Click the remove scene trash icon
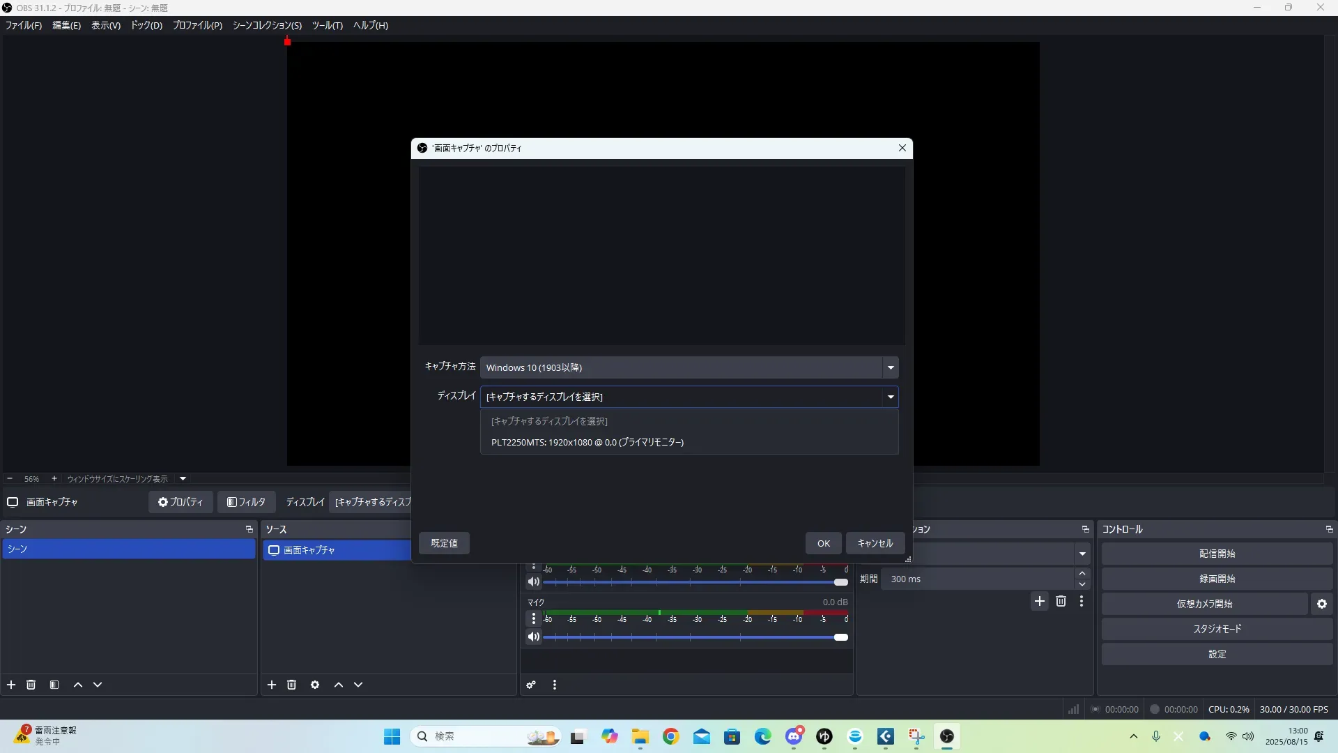 pos(31,685)
